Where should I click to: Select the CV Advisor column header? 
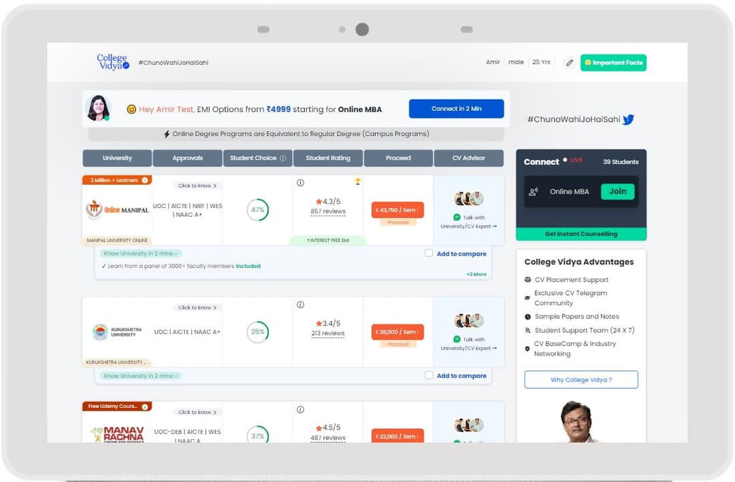469,158
